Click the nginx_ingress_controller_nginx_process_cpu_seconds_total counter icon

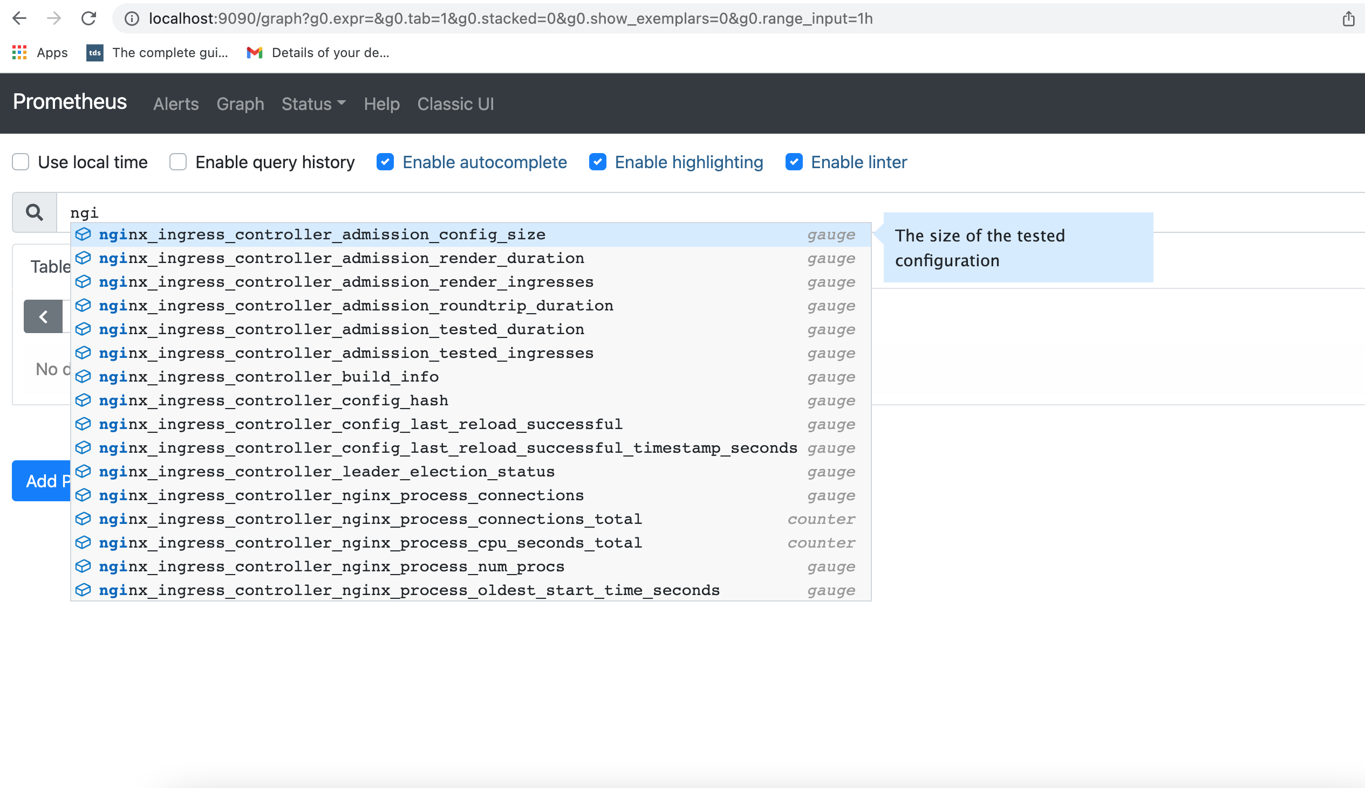85,542
